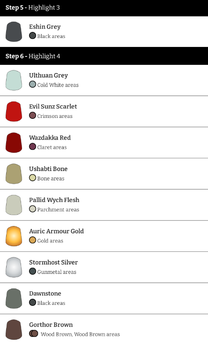Tap the Eshin Grey paint pot icon
This screenshot has height=342, width=208.
tap(14, 31)
